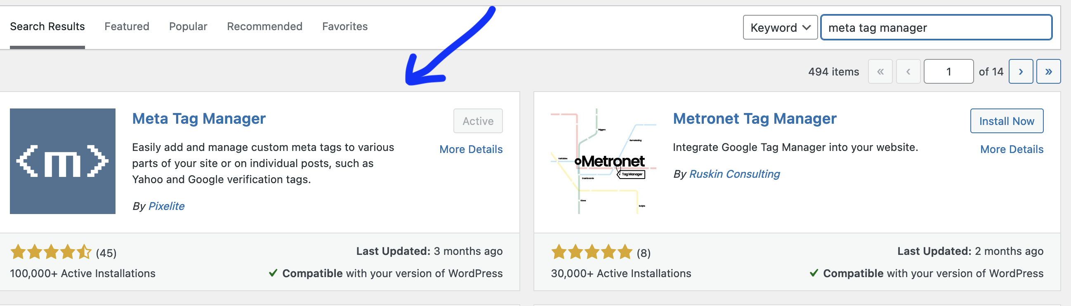Go to the previous results page
This screenshot has height=306, width=1071.
tap(908, 71)
